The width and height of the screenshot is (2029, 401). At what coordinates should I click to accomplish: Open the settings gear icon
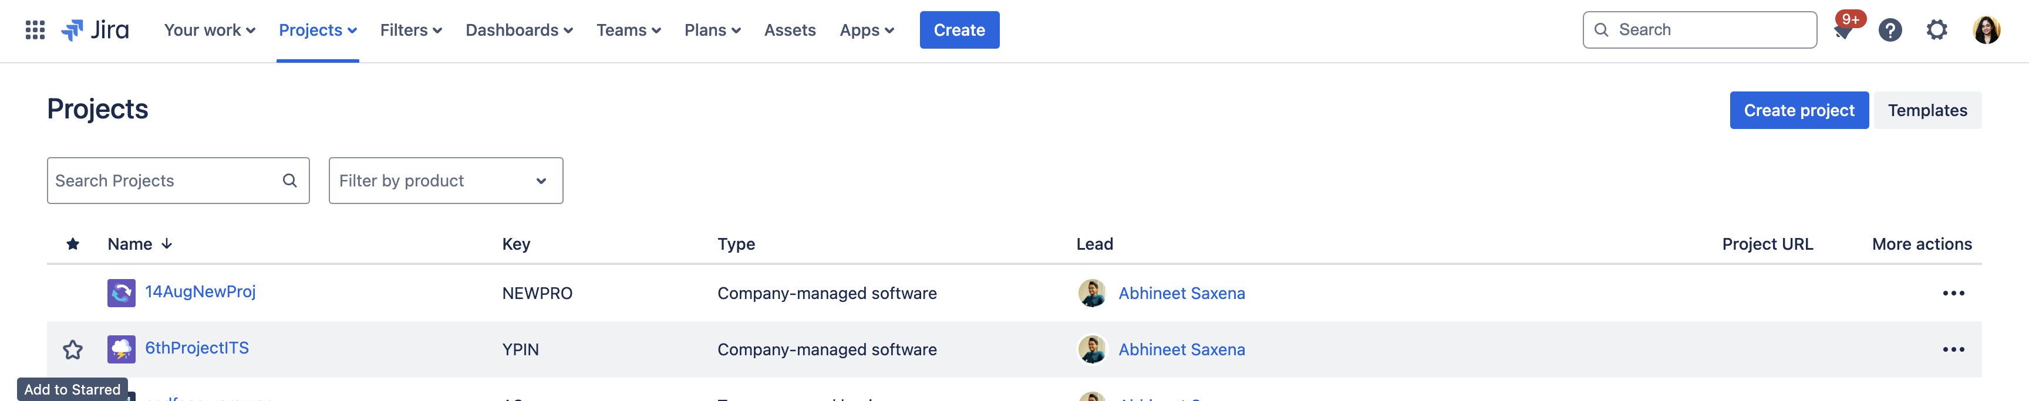[1937, 30]
